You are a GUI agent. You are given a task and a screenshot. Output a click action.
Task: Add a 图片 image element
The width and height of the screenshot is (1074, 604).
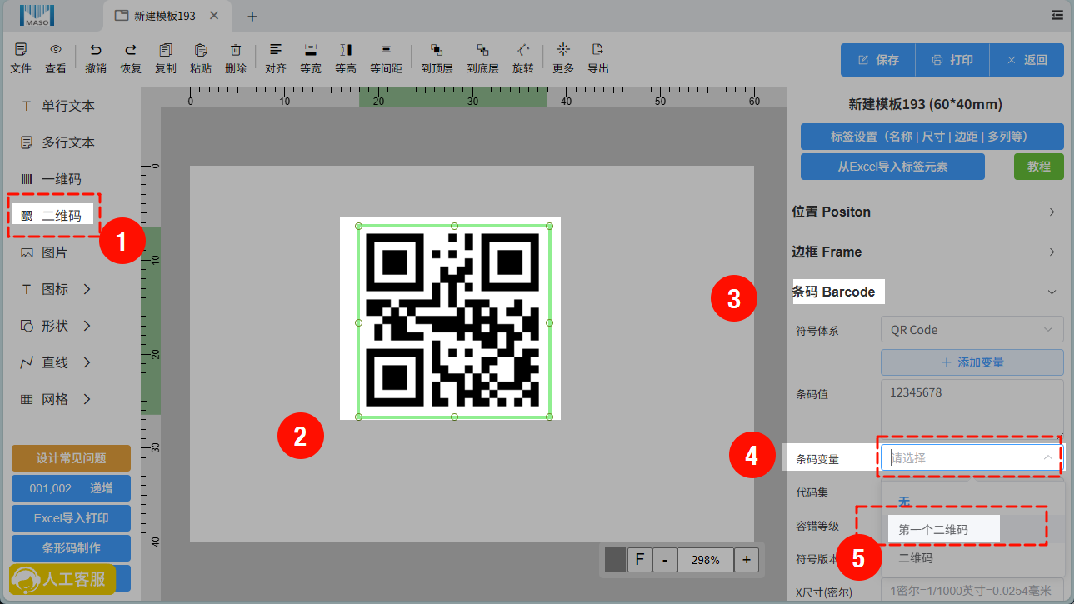coord(44,252)
